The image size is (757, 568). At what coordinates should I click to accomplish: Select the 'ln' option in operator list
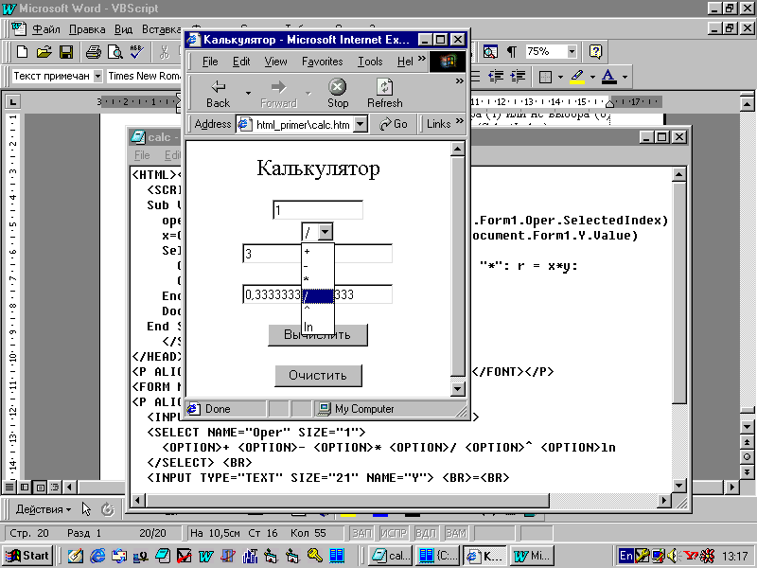318,327
